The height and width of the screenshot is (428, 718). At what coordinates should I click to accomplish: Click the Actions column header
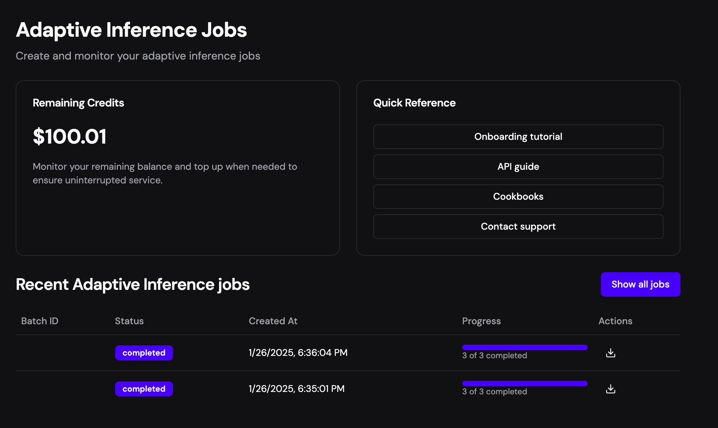click(615, 321)
